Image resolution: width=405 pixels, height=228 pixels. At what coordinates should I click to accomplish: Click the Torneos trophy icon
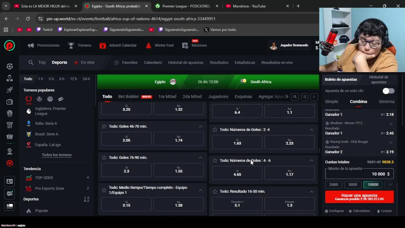pos(71,45)
